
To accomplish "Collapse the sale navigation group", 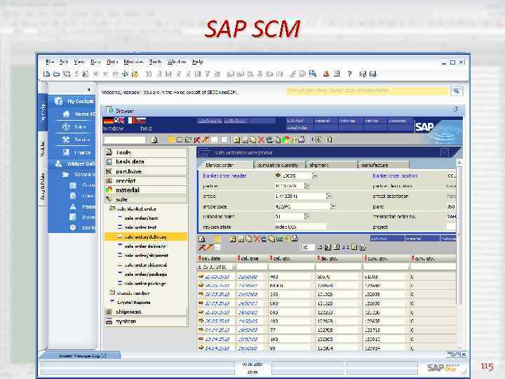I will pos(146,199).
